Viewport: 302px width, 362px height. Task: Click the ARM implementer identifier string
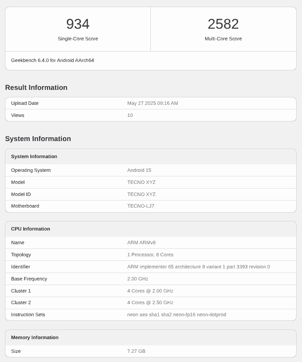tap(198, 267)
